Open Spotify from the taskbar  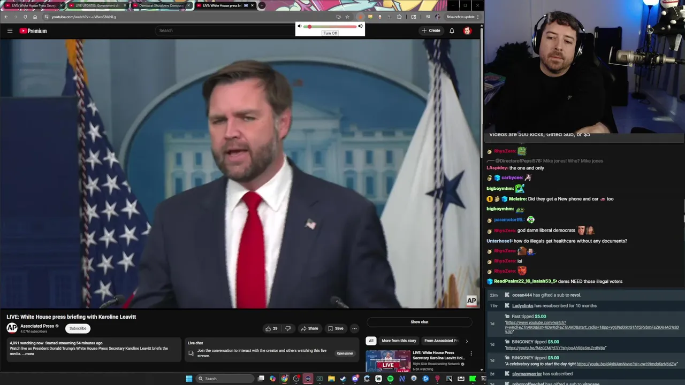tap(390, 379)
